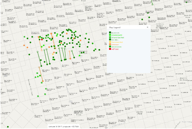The image size is (192, 129).
Task: Click the VOLATILE OIL legend color swatch
Action: [110, 46]
